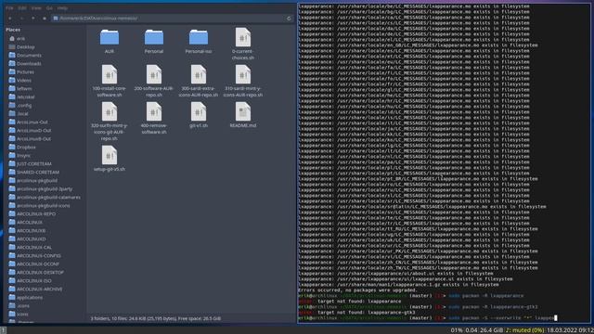Go forward with the toolbar forward arrow
594x334 pixels.
pyautogui.click(x=21, y=19)
